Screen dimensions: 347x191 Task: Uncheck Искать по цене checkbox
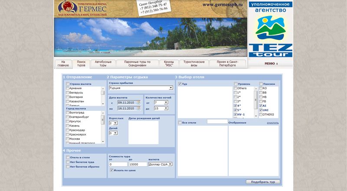coord(111,170)
